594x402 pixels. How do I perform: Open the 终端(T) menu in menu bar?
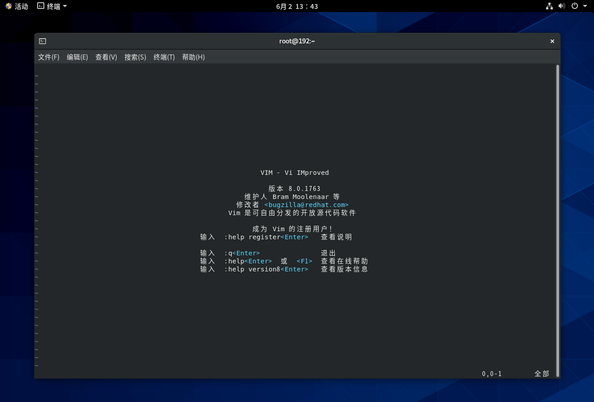point(164,57)
